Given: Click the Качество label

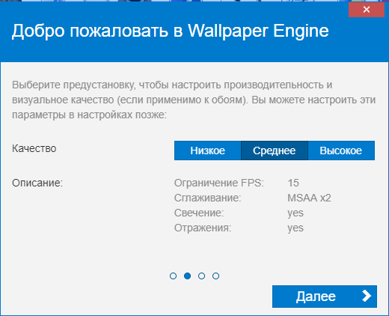Looking at the screenshot, I should click(34, 148).
